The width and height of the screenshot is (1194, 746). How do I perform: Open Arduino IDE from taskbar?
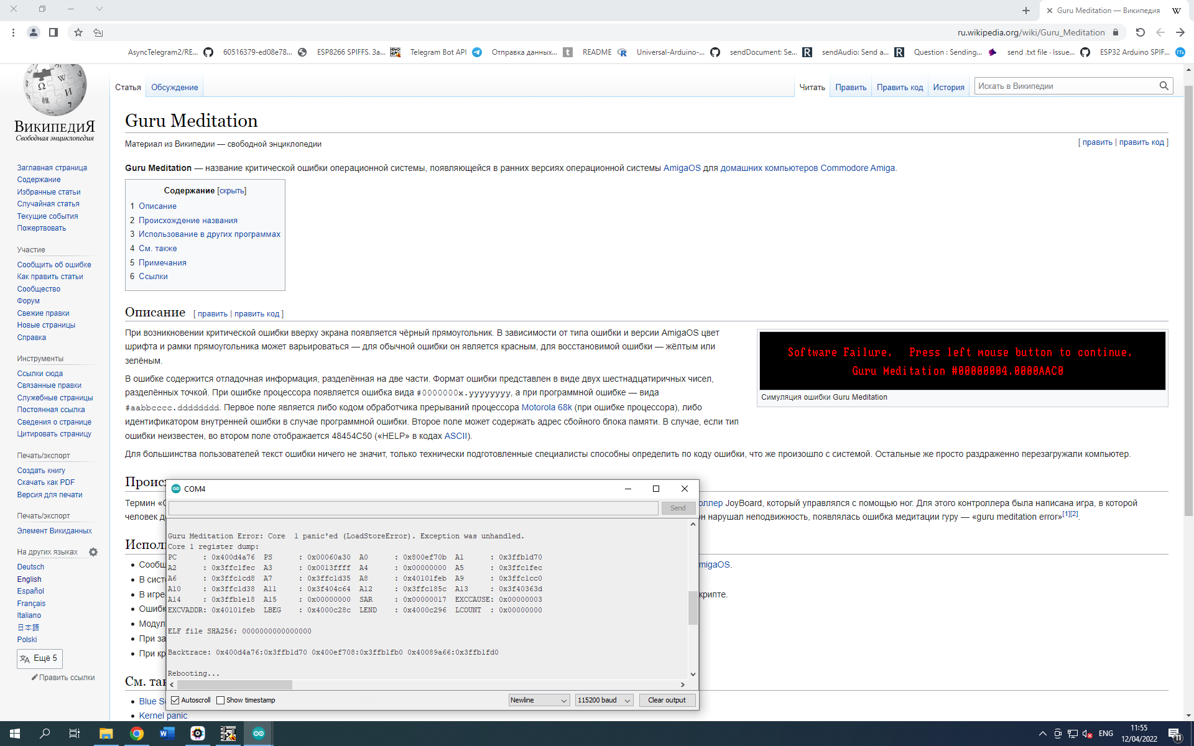coord(258,734)
